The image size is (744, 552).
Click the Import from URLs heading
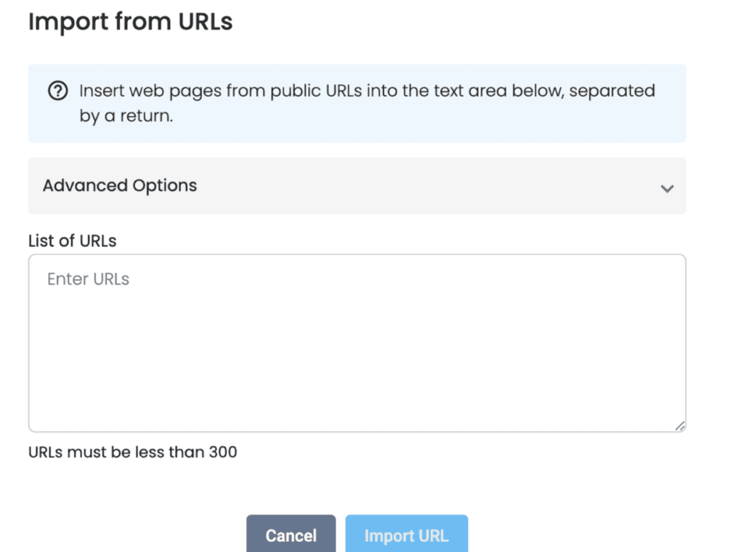point(130,22)
